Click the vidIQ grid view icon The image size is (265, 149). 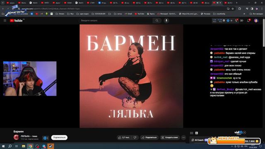[x=191, y=133]
